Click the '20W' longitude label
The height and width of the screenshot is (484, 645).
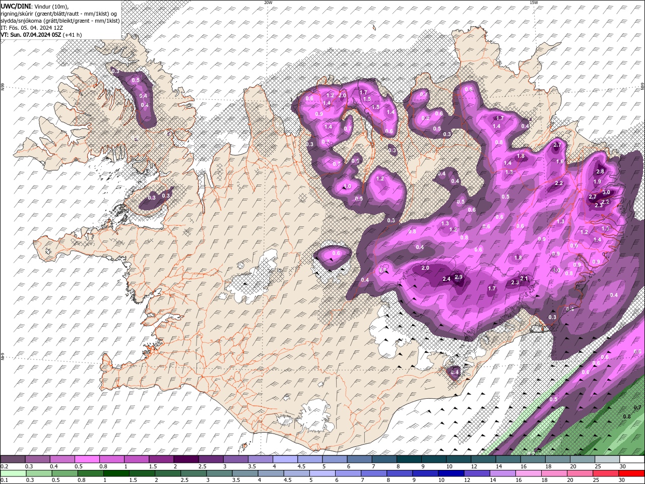[268, 3]
